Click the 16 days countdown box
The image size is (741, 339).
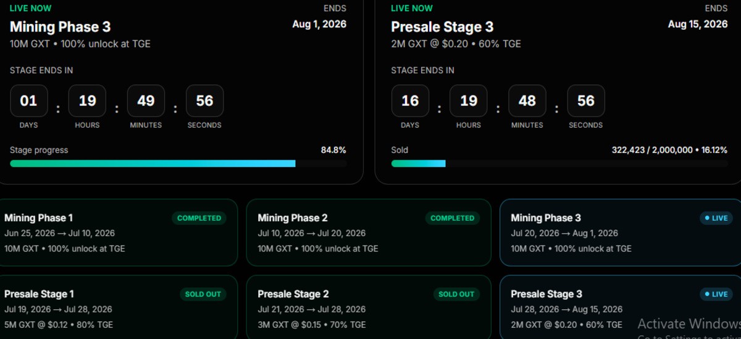tap(410, 100)
